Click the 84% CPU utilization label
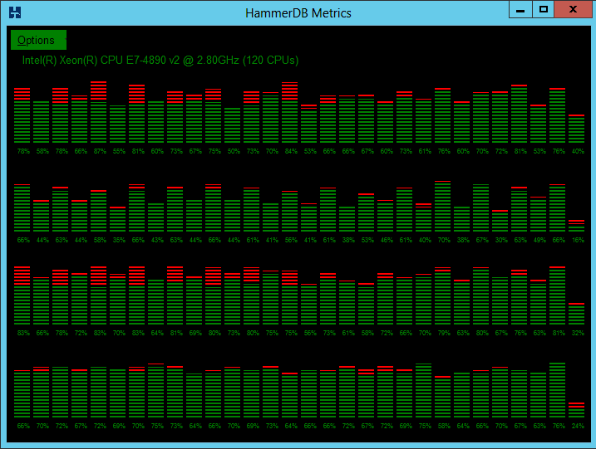Viewport: 596px width, 449px height. point(291,151)
